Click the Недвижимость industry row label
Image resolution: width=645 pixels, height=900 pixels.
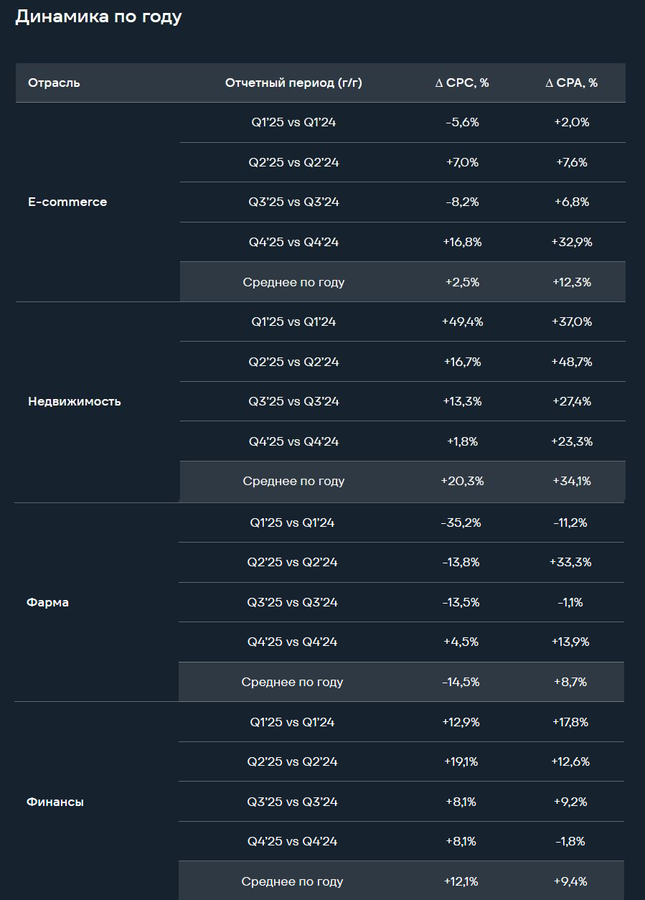pos(75,401)
